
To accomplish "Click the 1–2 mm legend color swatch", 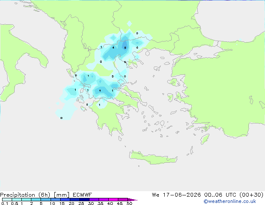I will click(x=26, y=200).
